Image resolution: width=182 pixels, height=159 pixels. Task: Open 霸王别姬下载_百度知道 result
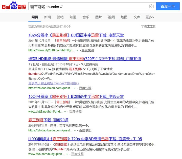[48, 120]
